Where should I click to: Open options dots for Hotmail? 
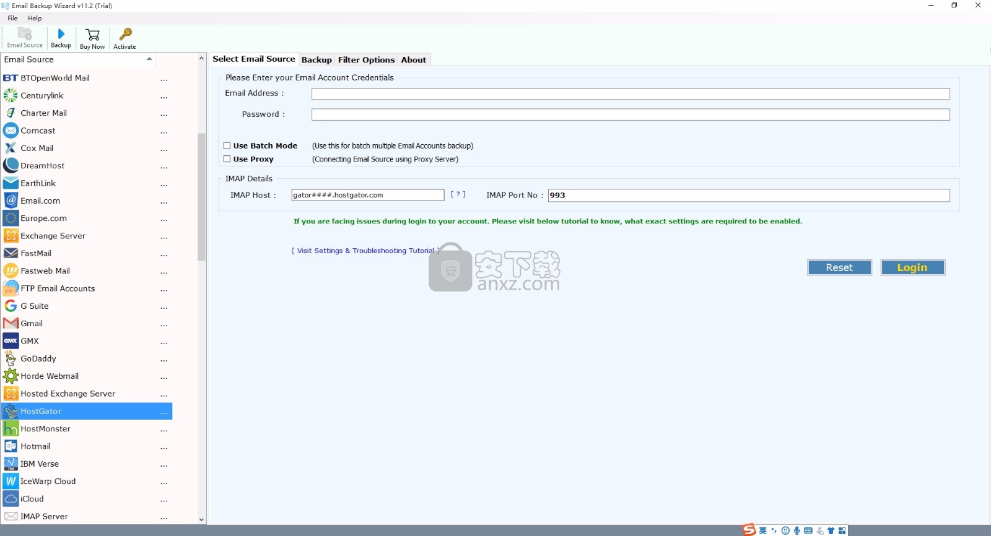point(164,447)
